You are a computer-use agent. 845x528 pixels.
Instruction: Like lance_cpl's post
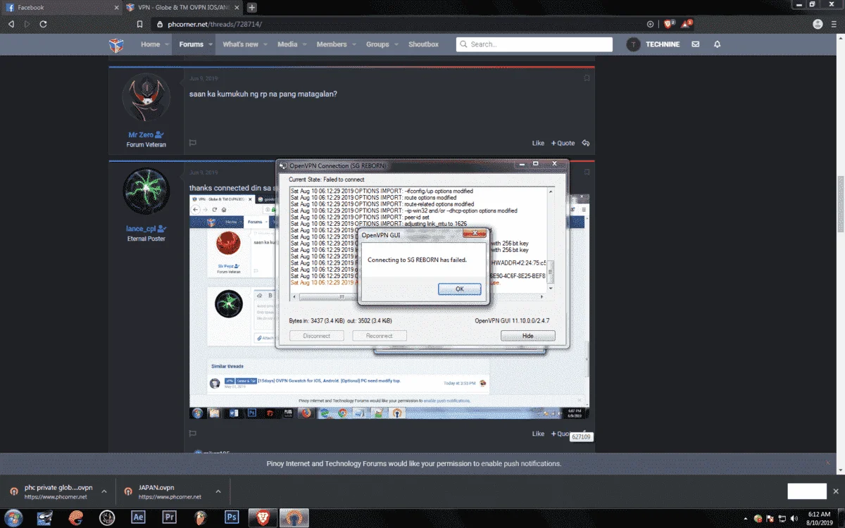point(538,434)
